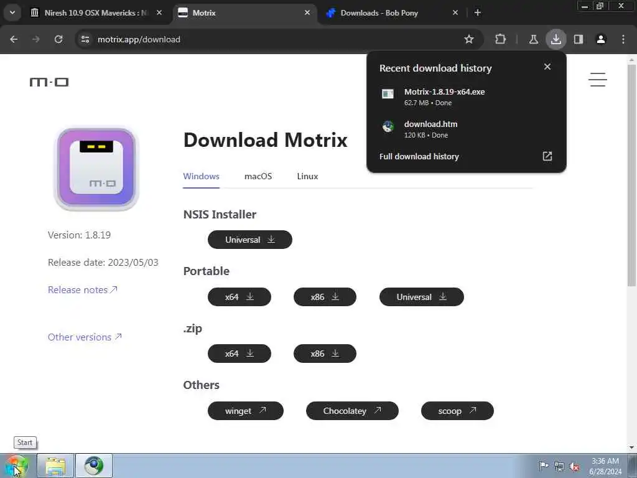This screenshot has height=478, width=637.
Task: Toggle the downloads toolbar button
Action: coord(556,39)
